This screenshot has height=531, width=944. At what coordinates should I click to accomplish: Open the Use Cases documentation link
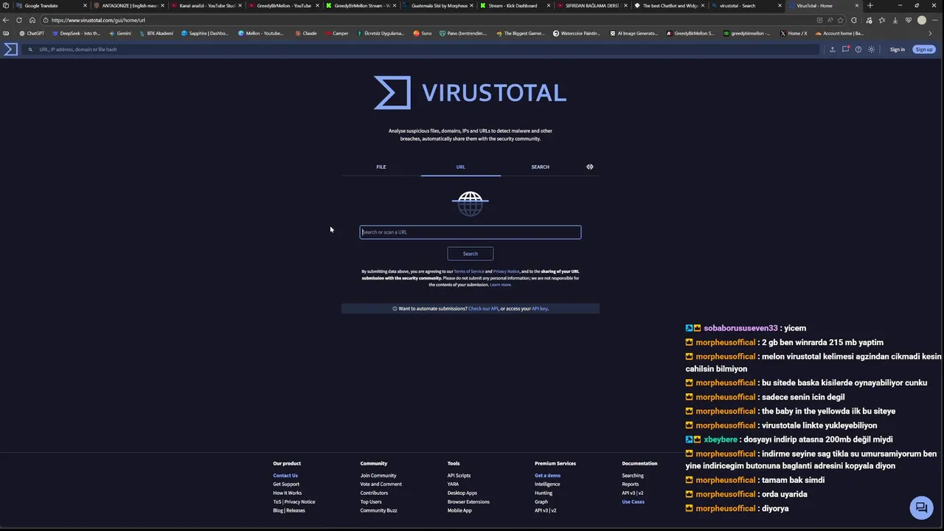(633, 502)
